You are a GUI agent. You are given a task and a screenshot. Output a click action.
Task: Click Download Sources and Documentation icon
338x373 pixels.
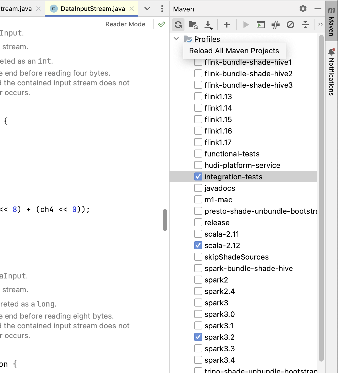tap(209, 25)
